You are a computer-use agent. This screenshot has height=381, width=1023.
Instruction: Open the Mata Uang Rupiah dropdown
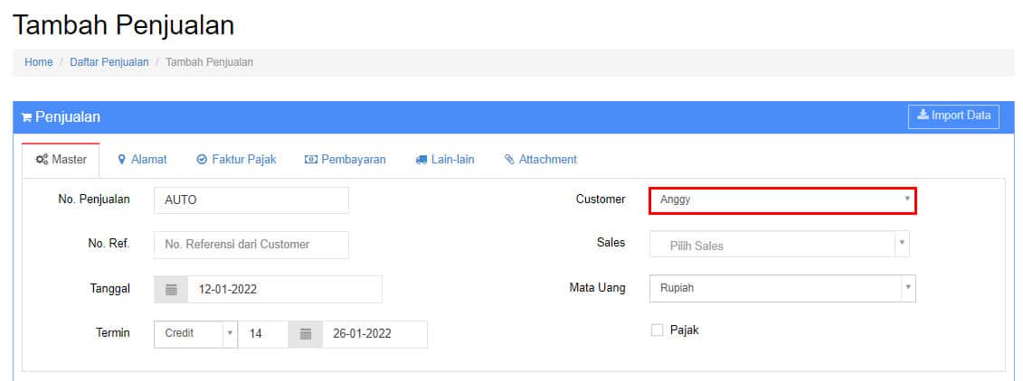point(783,288)
